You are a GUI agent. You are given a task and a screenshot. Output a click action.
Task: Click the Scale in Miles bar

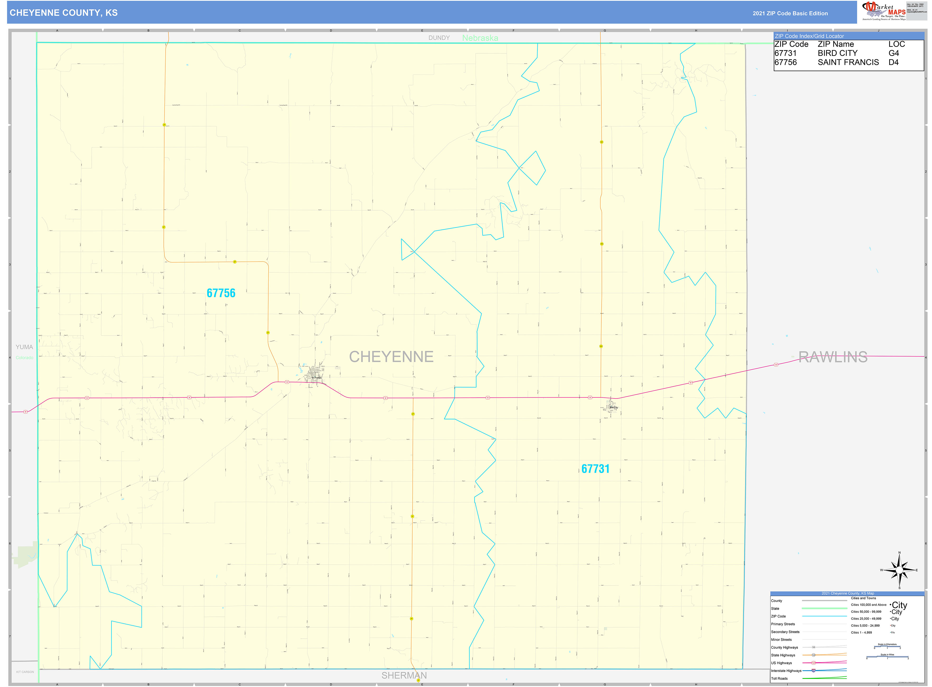[x=888, y=657]
